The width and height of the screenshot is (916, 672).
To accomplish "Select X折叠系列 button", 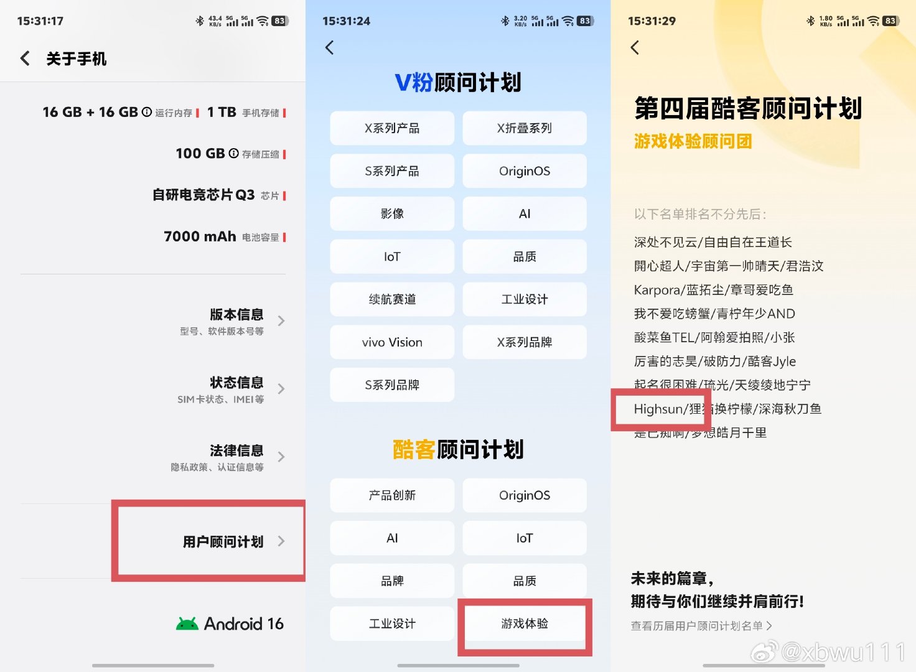I will [x=525, y=128].
